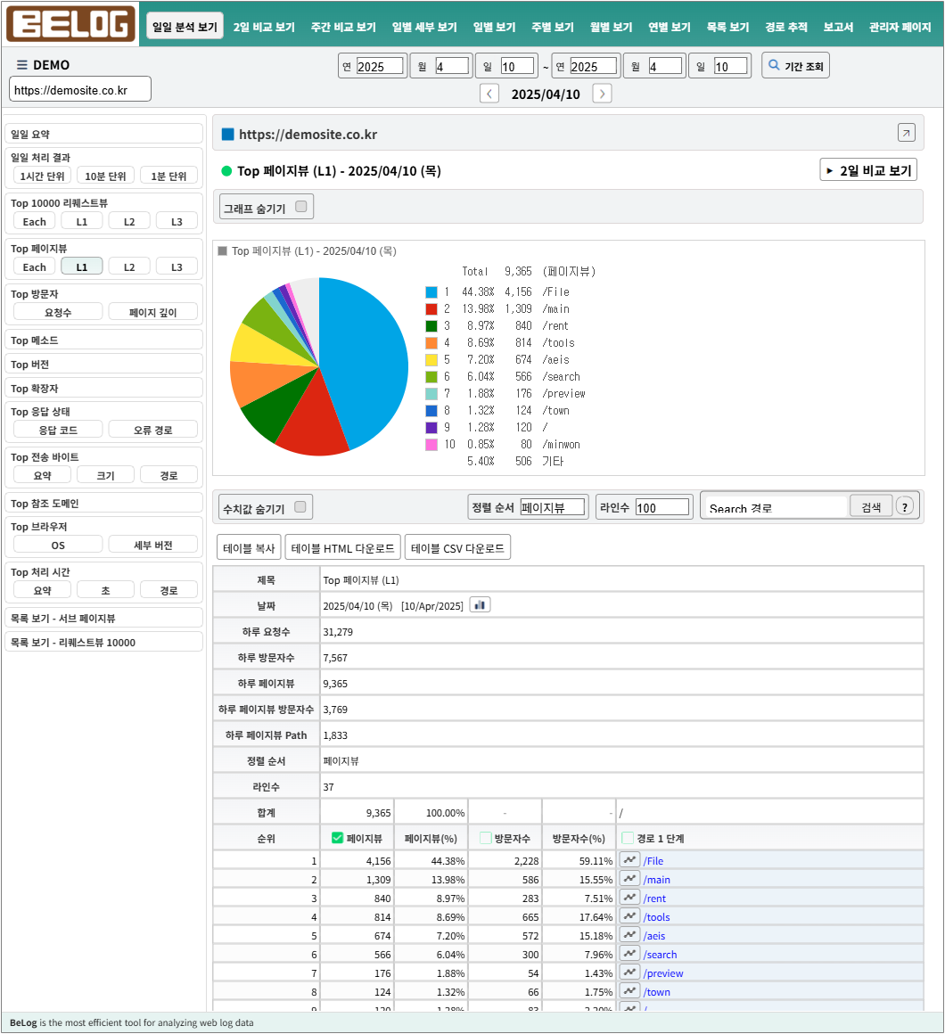Open trend graph icon for /preview row
Viewport: 945px width, 1034px height.
pyautogui.click(x=629, y=972)
